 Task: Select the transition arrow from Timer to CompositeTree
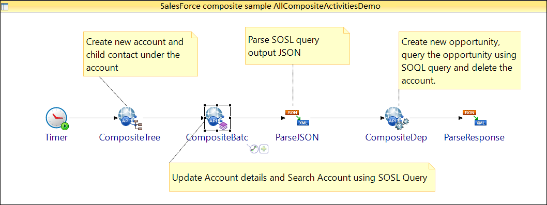(x=94, y=118)
